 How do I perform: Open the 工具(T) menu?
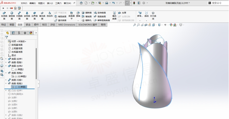pos(58,3)
